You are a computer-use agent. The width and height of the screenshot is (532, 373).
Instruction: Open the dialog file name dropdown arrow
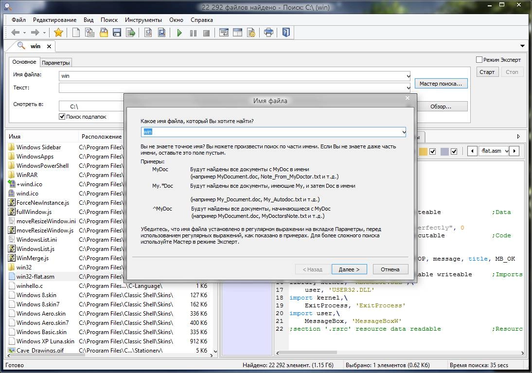[x=404, y=132]
